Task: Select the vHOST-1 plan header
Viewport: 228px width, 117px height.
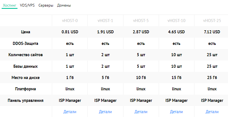Action: click(x=105, y=20)
